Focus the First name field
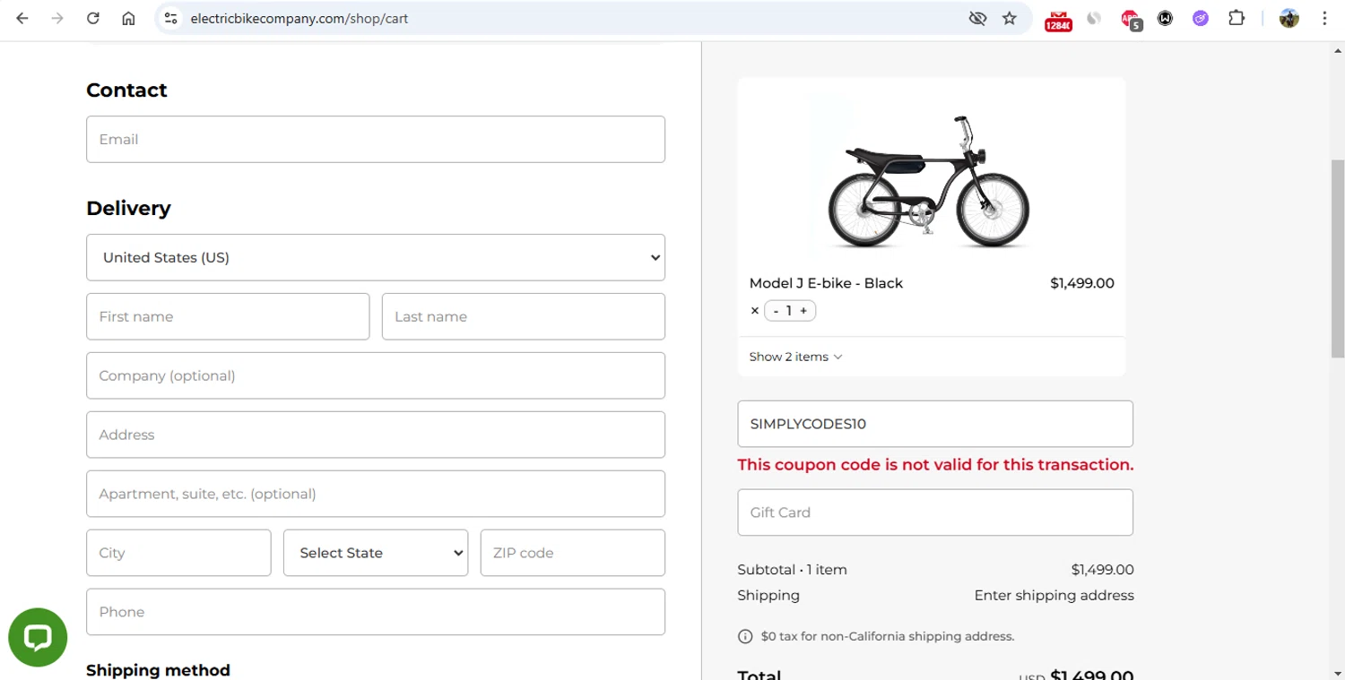1345x680 pixels. click(x=228, y=316)
